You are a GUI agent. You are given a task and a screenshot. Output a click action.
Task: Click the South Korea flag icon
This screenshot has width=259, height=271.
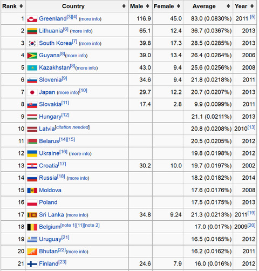click(x=32, y=43)
